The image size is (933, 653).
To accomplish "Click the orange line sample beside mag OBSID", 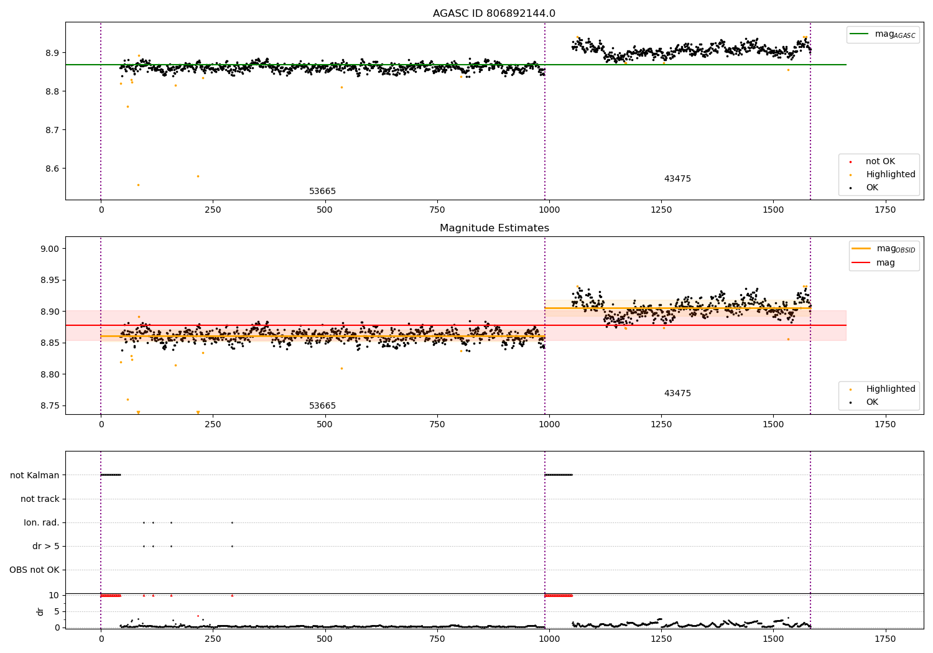I will [861, 249].
